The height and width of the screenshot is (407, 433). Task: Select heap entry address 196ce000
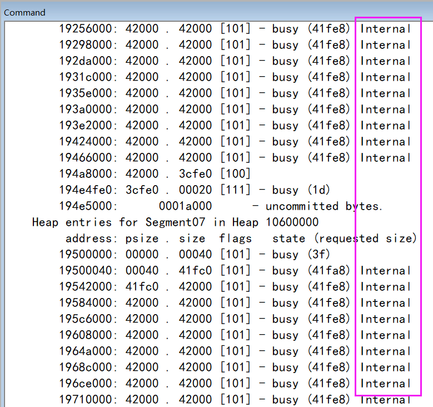(x=88, y=383)
